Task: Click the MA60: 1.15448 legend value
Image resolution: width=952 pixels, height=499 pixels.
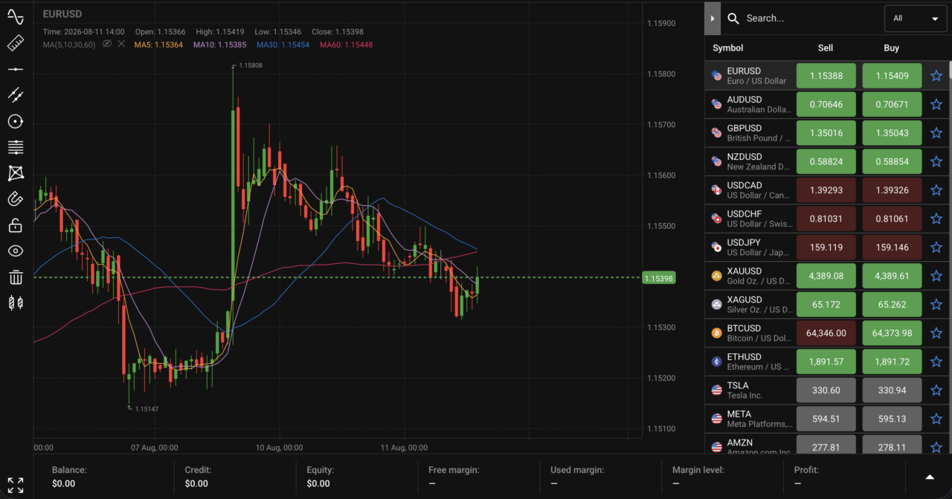Action: (346, 45)
